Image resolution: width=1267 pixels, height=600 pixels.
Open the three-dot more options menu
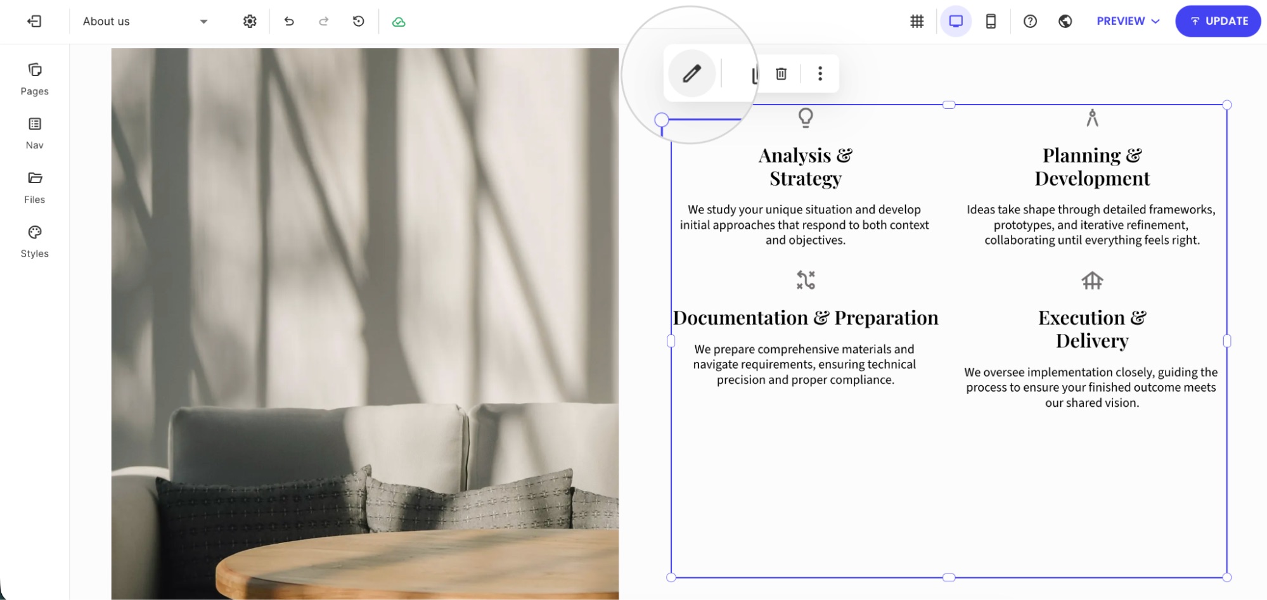[820, 73]
